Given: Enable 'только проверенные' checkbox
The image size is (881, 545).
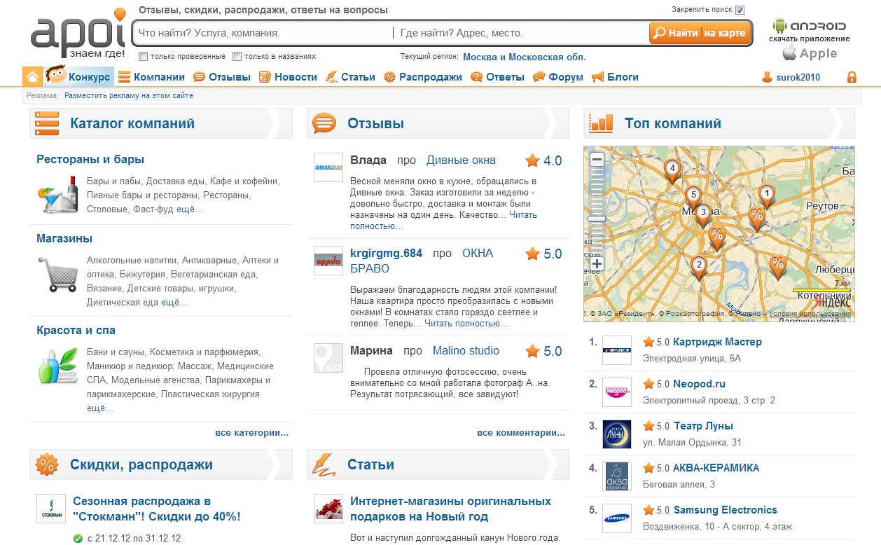Looking at the screenshot, I should 144,56.
